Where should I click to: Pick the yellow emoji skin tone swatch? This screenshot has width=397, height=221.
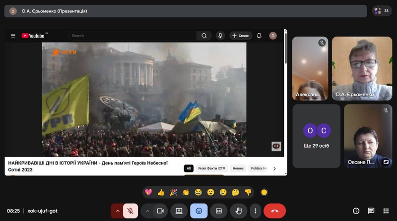pos(264,192)
